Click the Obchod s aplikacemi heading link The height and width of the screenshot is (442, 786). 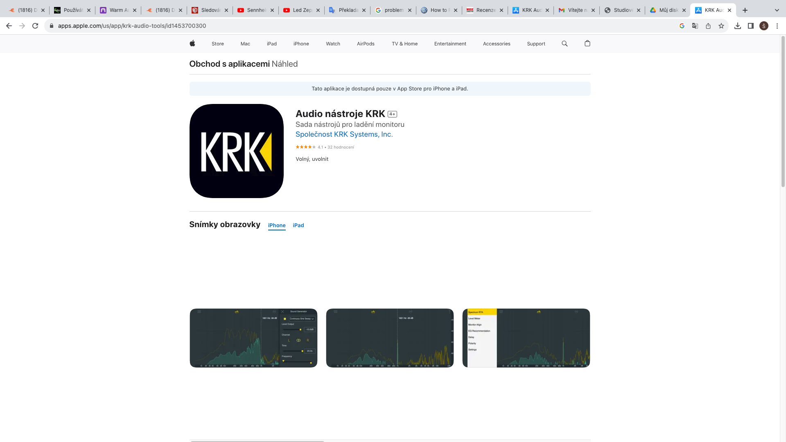pos(229,64)
